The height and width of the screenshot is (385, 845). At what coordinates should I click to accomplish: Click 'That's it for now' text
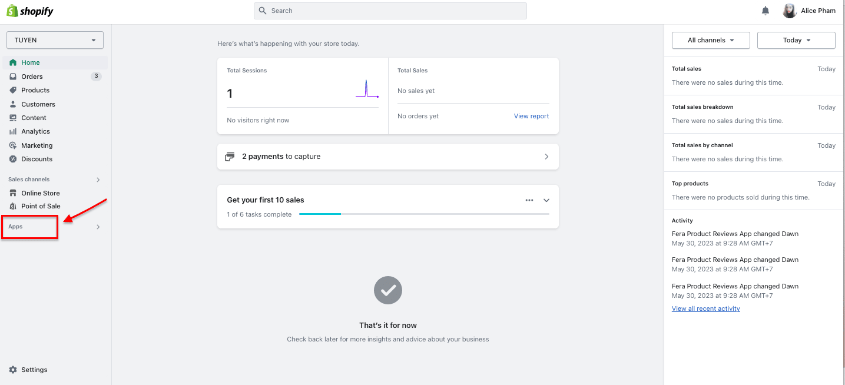tap(388, 325)
